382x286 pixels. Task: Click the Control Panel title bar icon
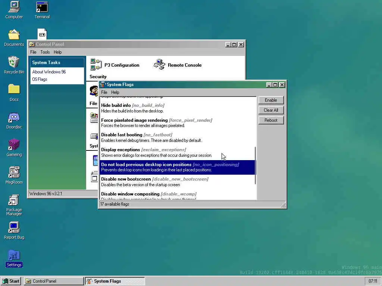[32, 44]
